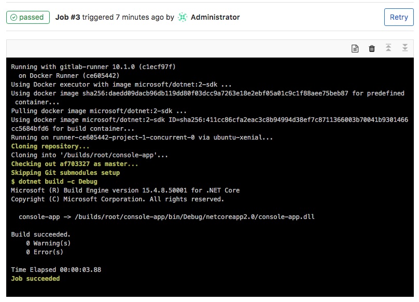Click 'Running with gitlab-runner 10.1.0' line

click(93, 67)
